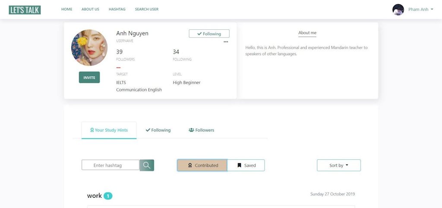Click Pham Anh's avatar in navbar
The width and height of the screenshot is (442, 208).
point(398,9)
